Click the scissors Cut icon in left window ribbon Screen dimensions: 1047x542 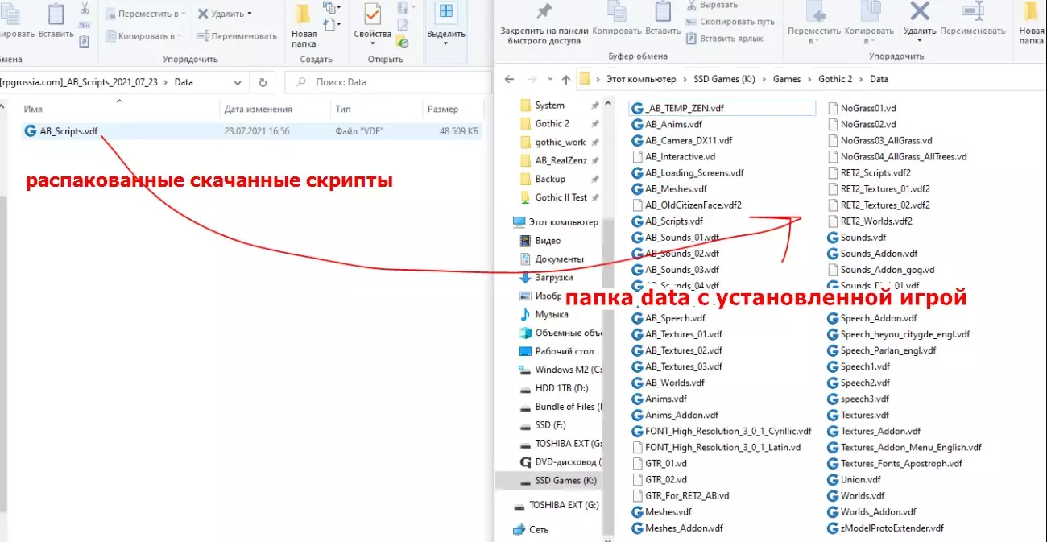[x=85, y=9]
